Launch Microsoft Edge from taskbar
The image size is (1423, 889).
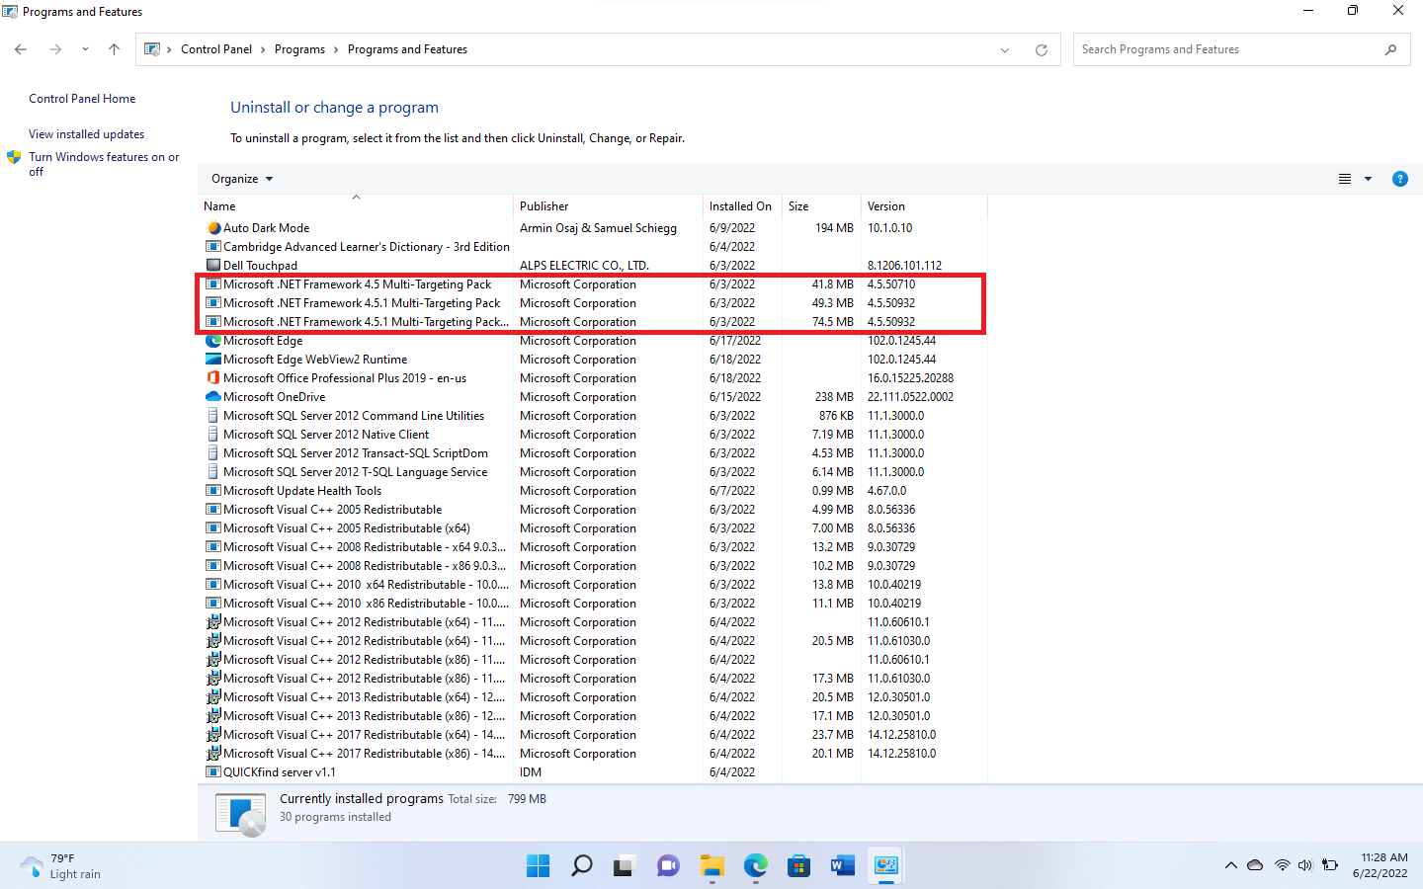(756, 866)
